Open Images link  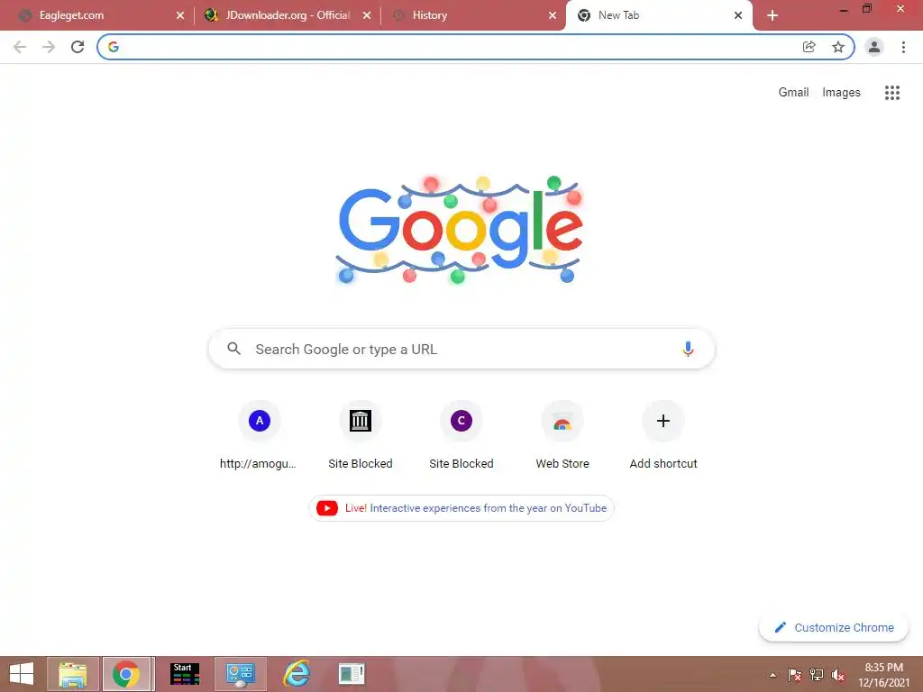[841, 93]
